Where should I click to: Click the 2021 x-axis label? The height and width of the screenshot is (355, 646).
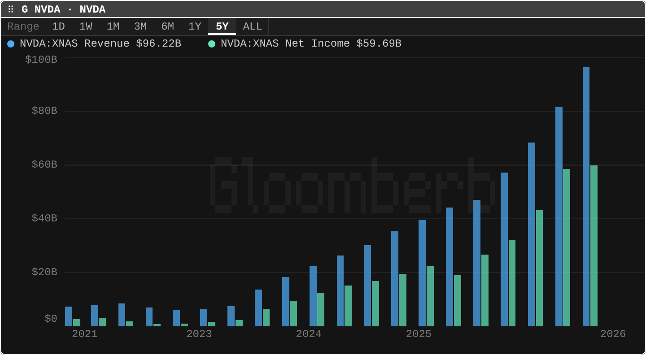click(85, 334)
